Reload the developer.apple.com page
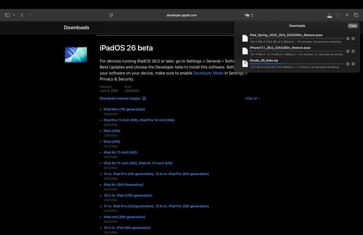Image resolution: width=363 pixels, height=235 pixels. 252,15
